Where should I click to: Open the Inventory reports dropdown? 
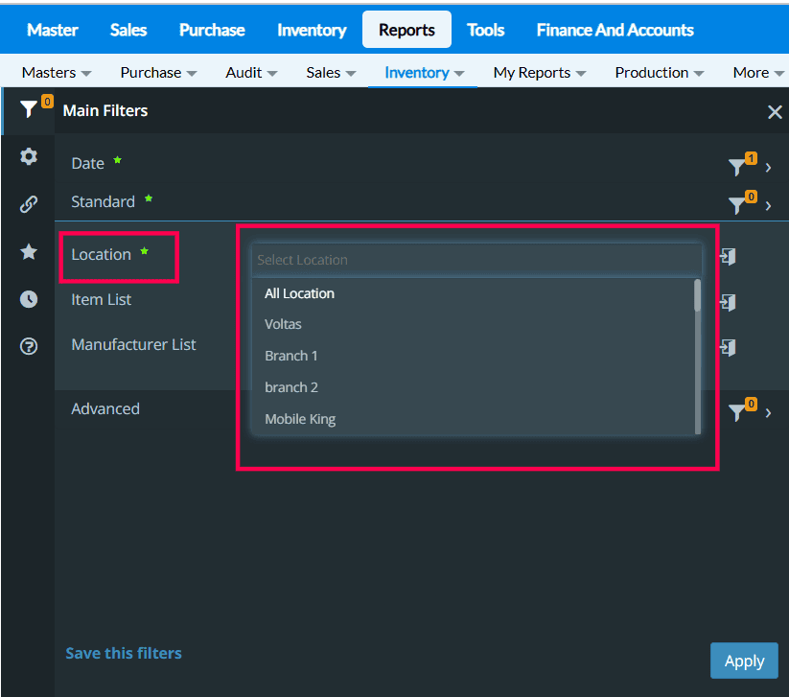point(424,73)
